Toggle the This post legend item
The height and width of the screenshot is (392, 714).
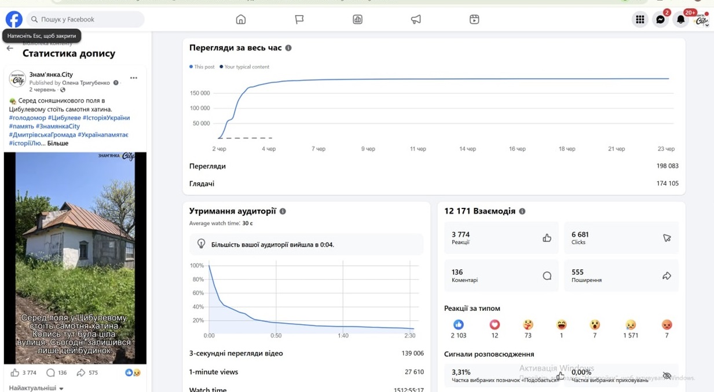[x=202, y=67]
